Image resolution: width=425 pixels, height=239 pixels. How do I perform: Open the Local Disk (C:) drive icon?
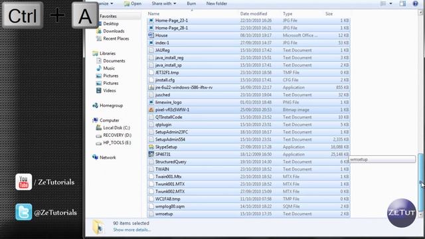click(99, 127)
